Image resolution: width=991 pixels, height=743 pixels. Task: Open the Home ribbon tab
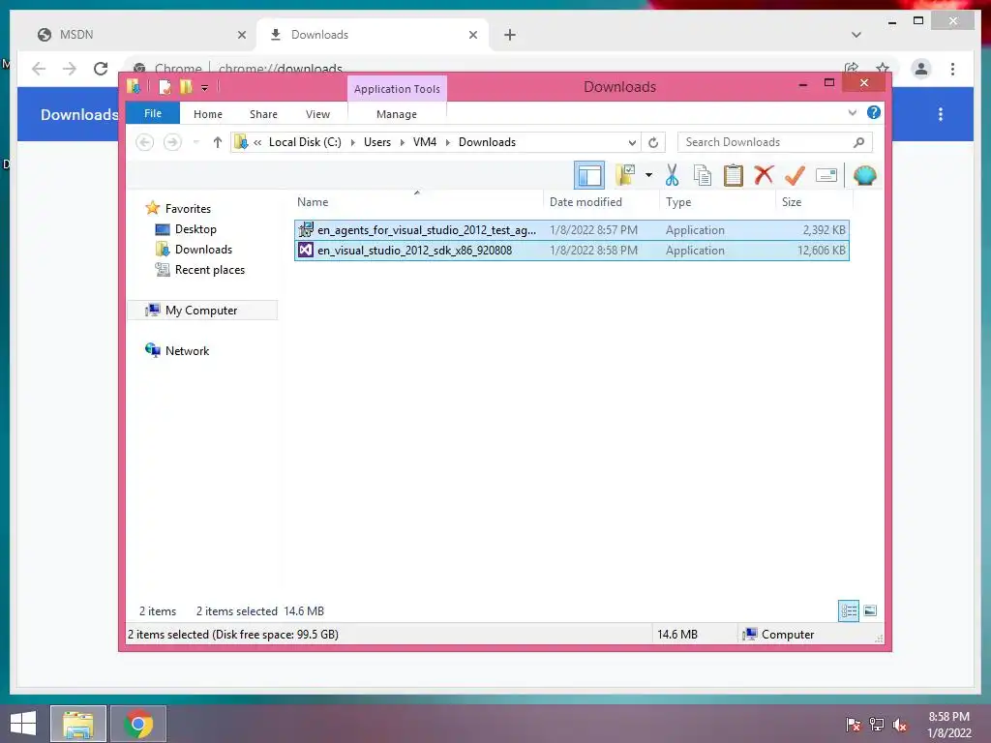point(208,114)
